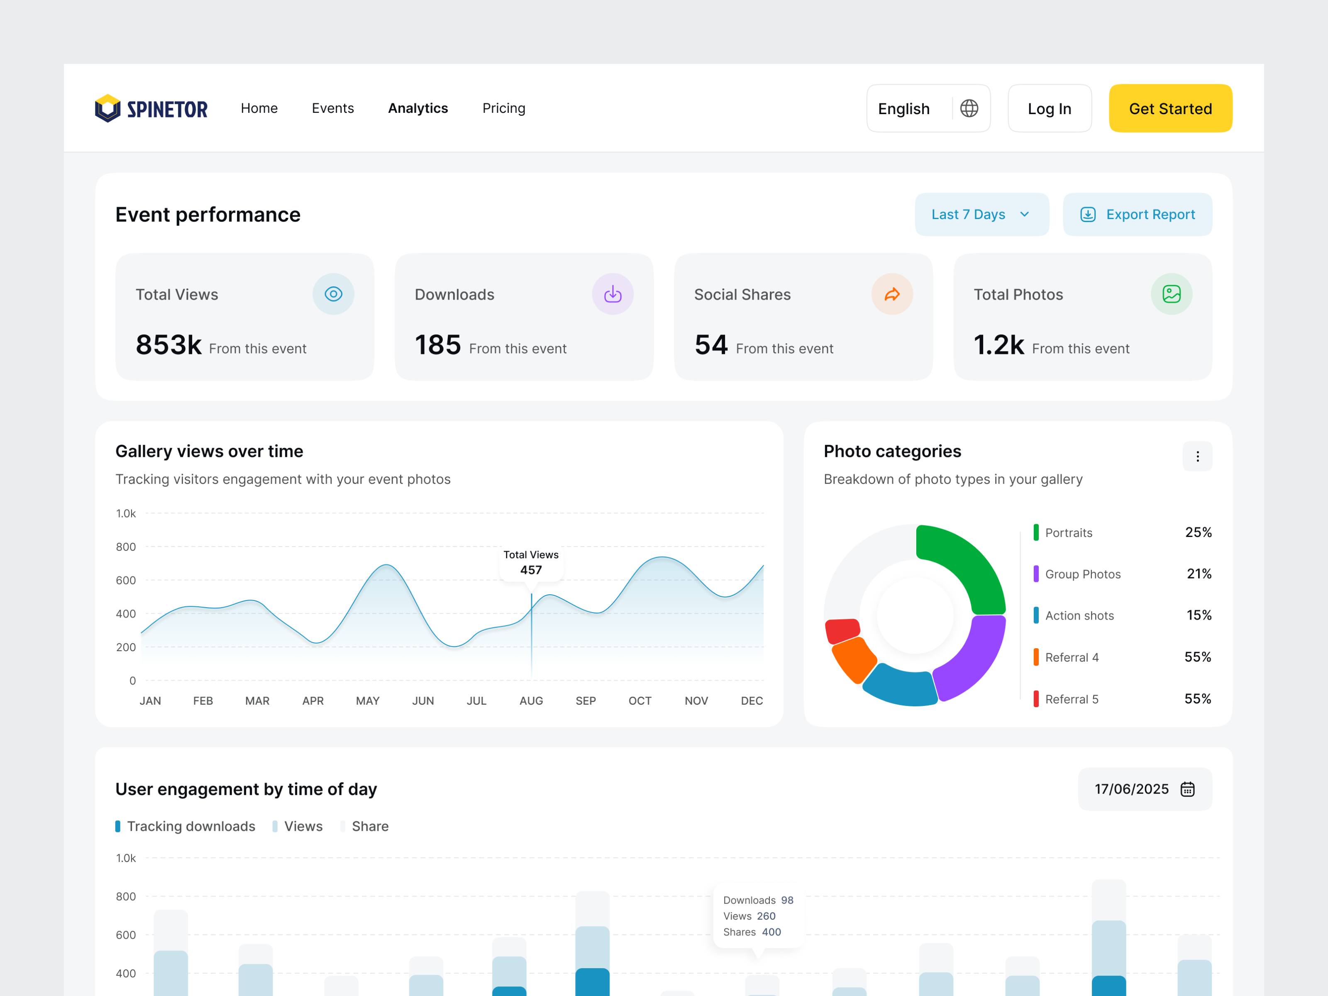Click the Total Photos image icon
Viewport: 1328px width, 996px height.
(x=1171, y=293)
